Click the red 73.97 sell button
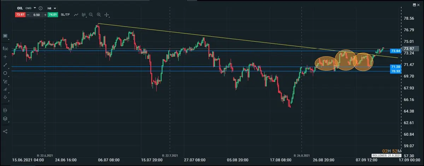The width and height of the screenshot is (424, 166). click(x=20, y=15)
